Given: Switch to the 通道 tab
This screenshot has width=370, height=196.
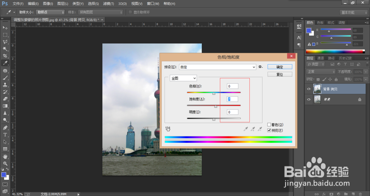Looking at the screenshot, I should pos(320,58).
